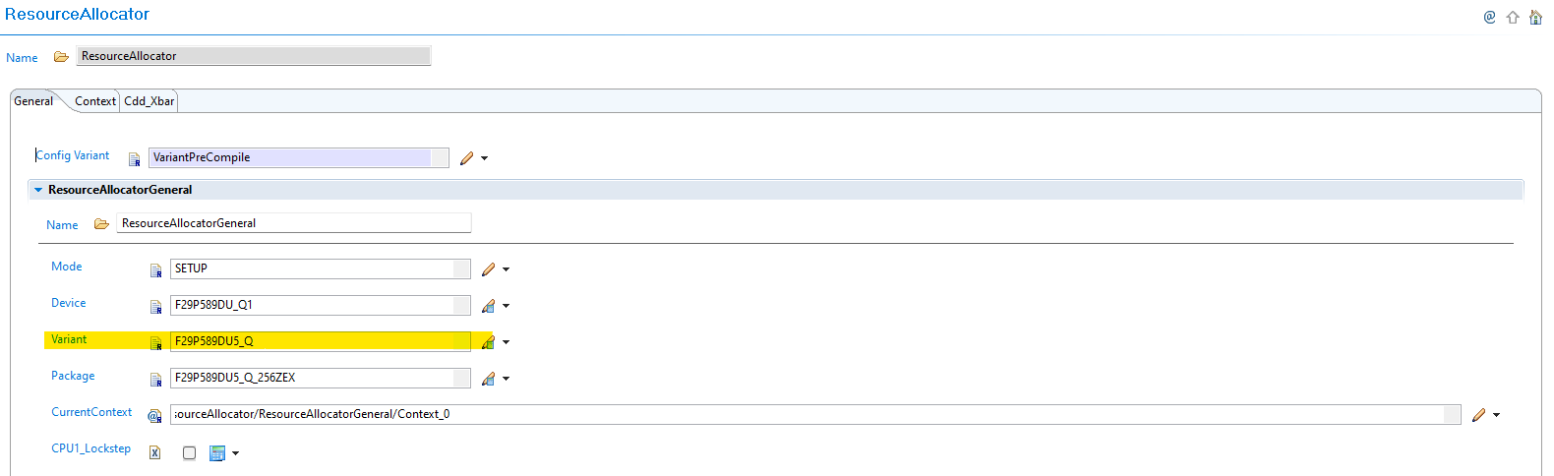This screenshot has height=476, width=1554.
Task: Collapse the ResourceAllocatorGeneral section
Action: [x=38, y=190]
